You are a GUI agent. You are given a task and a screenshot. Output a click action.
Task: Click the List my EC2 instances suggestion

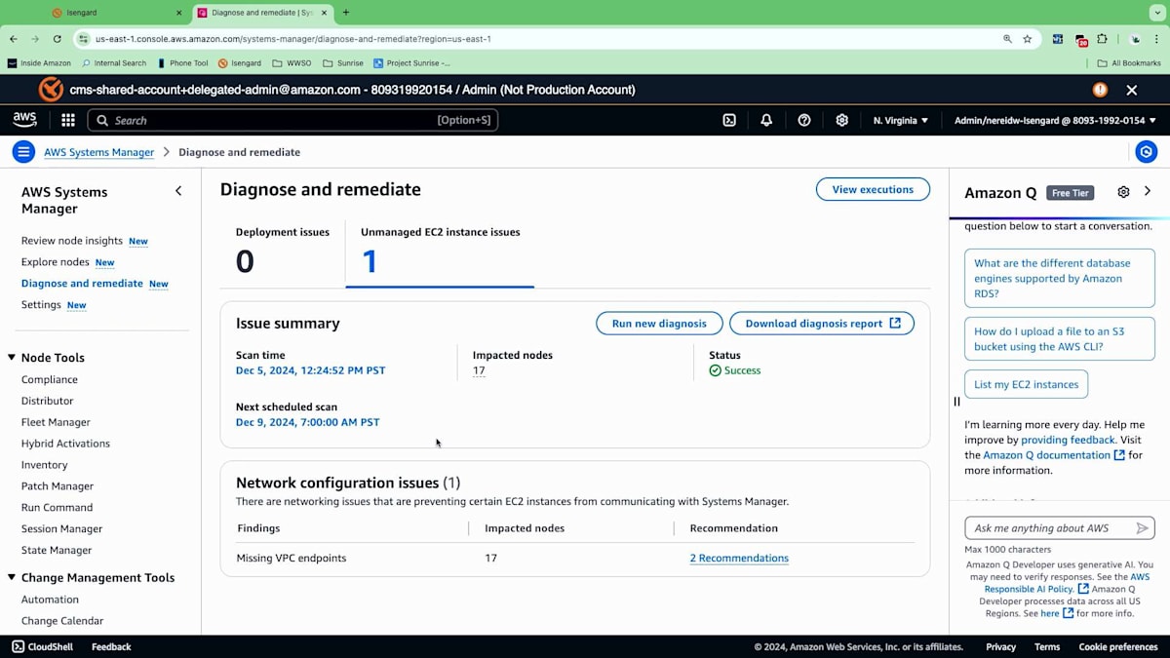click(x=1026, y=384)
